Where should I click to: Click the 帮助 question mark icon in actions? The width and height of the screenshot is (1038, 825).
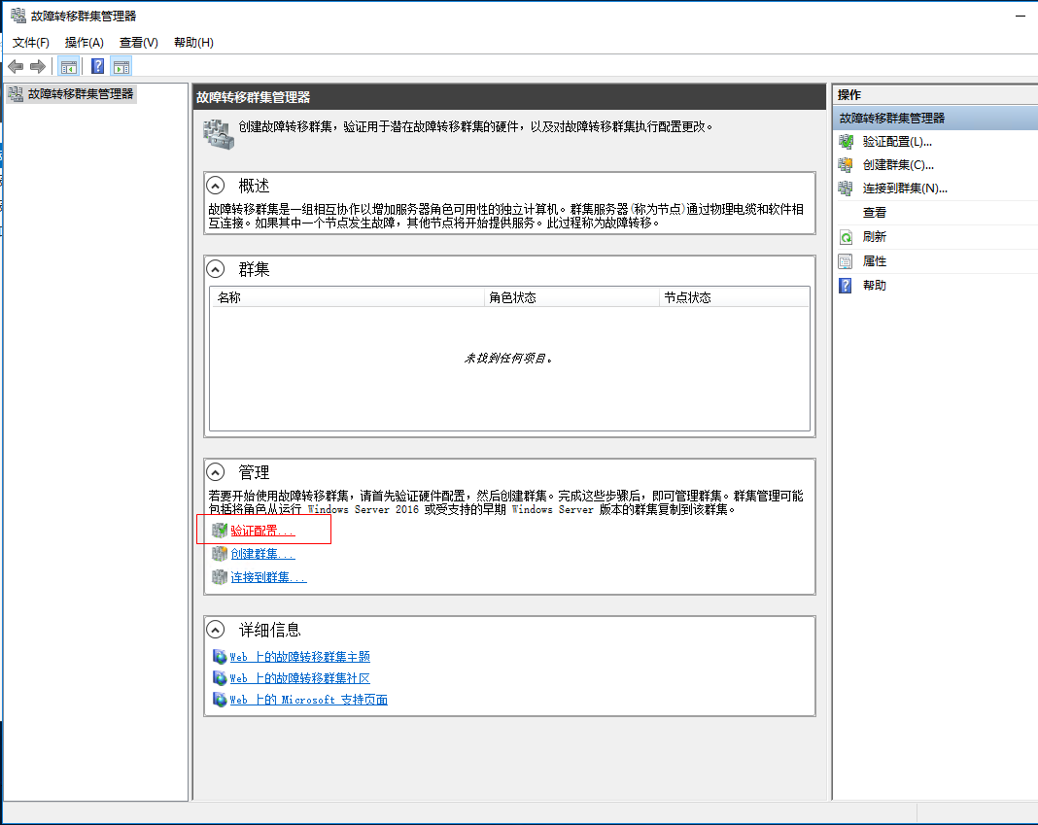click(x=846, y=286)
